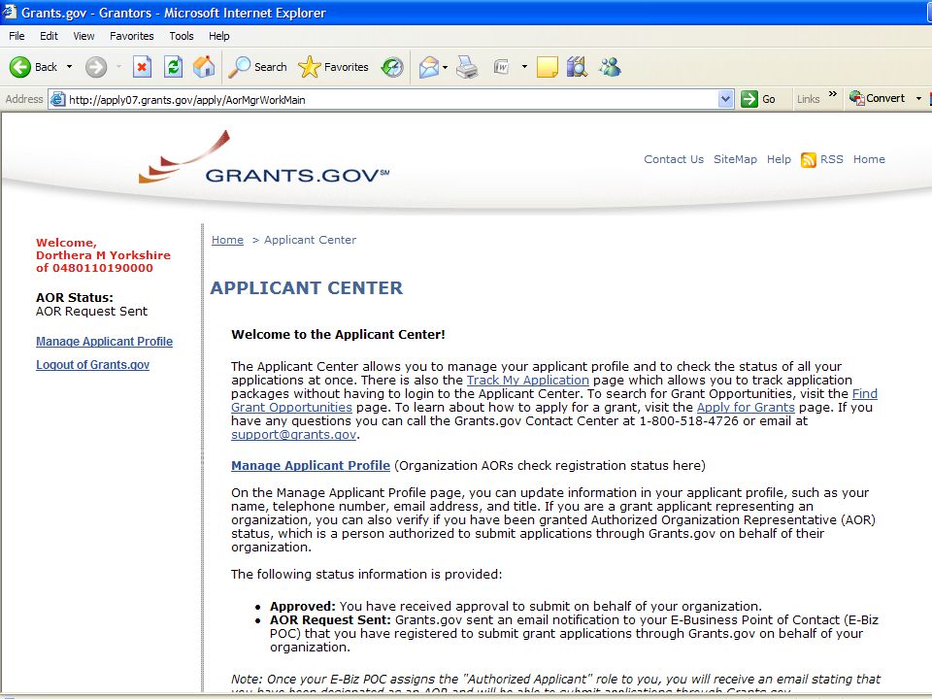Open the Apply for Grants link
Screen dimensions: 932x699
click(746, 408)
